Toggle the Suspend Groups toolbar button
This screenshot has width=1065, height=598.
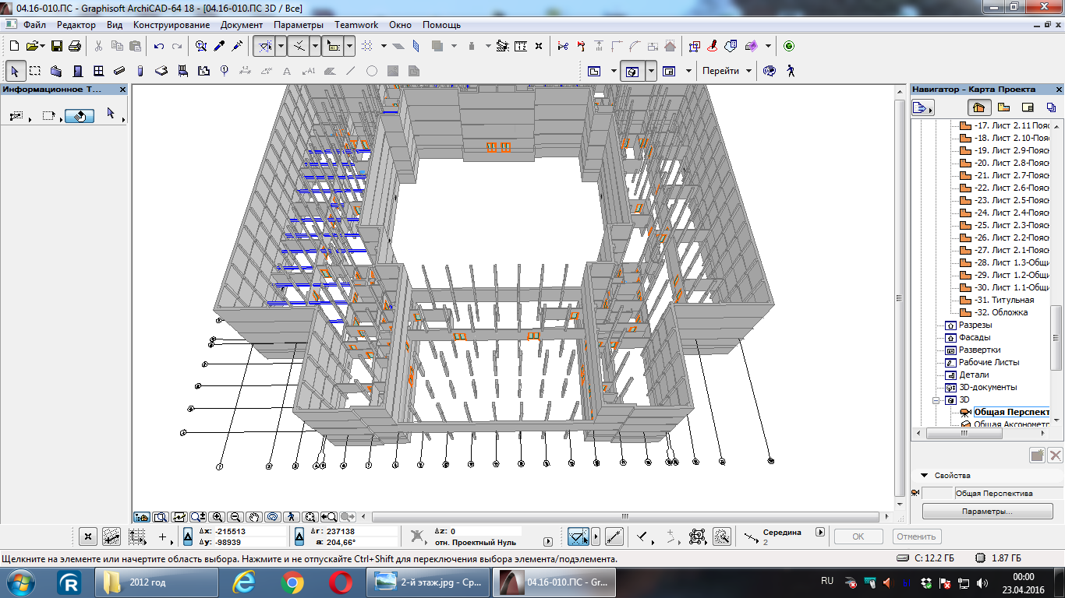265,46
